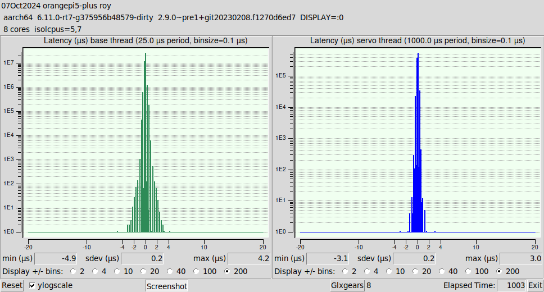The image size is (544, 292).
Task: Take a Screenshot with the button
Action: 166,286
